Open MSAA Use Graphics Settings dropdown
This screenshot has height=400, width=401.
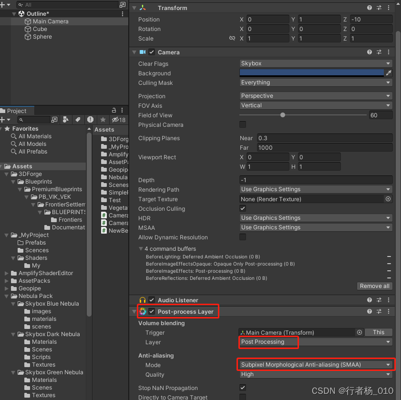pos(316,227)
